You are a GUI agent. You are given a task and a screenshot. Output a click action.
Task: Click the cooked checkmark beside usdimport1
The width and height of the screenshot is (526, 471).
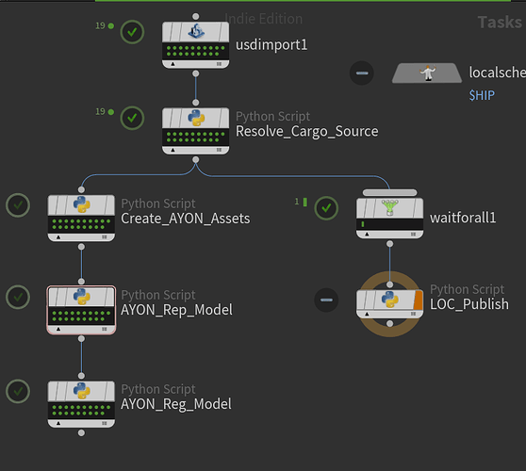pos(132,32)
